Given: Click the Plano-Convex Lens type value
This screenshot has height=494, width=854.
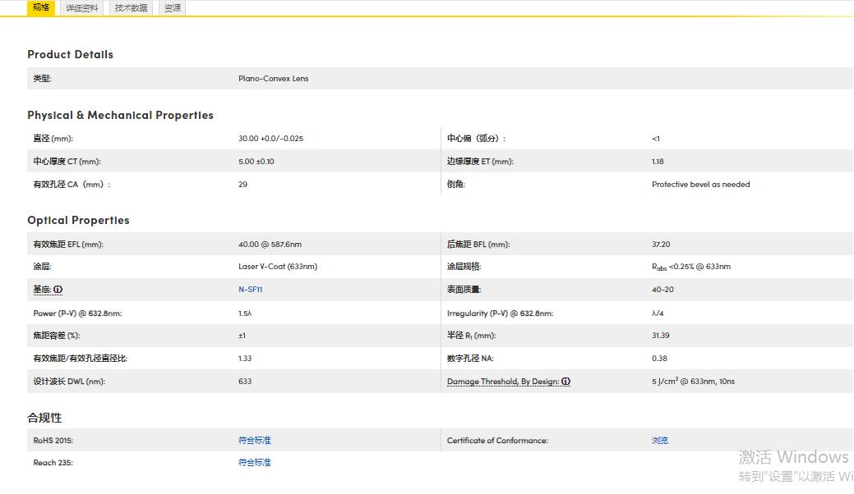Looking at the screenshot, I should coord(273,79).
